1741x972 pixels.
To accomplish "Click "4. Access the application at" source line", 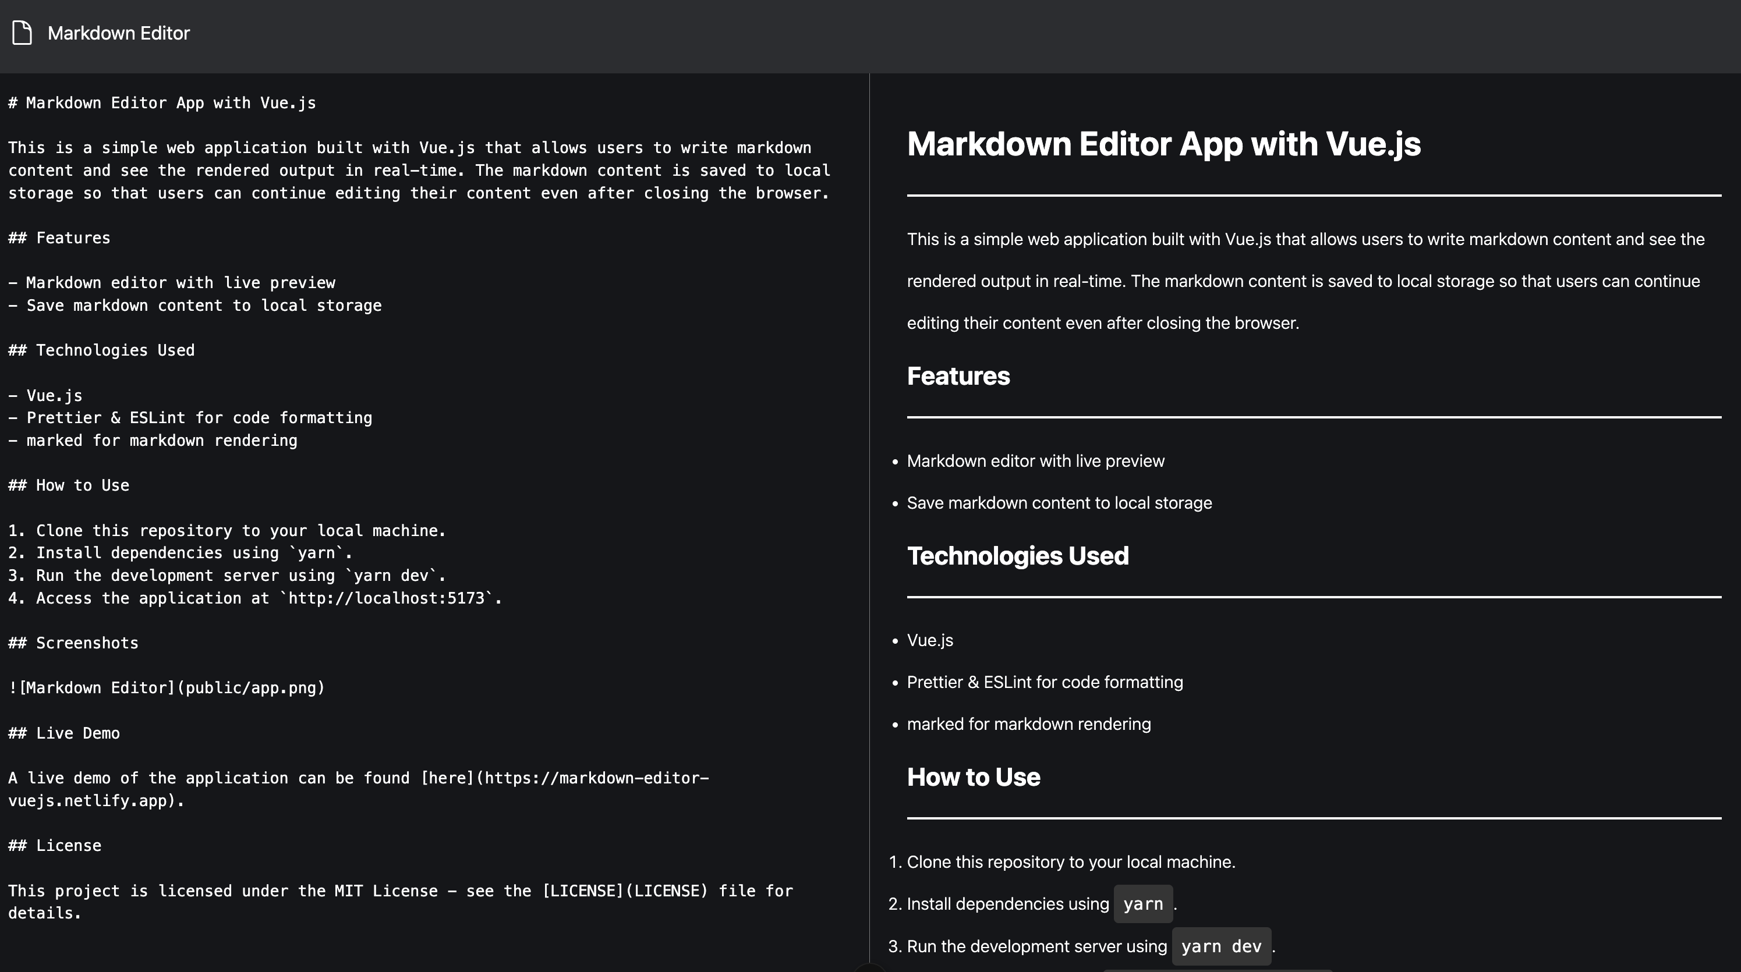I will point(256,598).
